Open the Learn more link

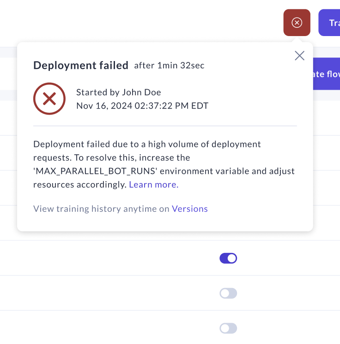point(153,184)
